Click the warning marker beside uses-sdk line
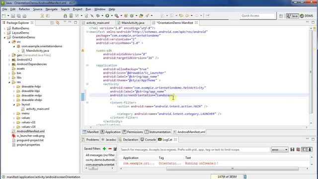318x179 pixels. [83, 50]
